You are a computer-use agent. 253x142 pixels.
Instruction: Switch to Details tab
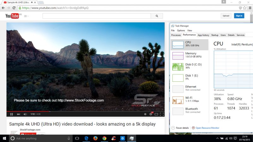[x=231, y=35]
